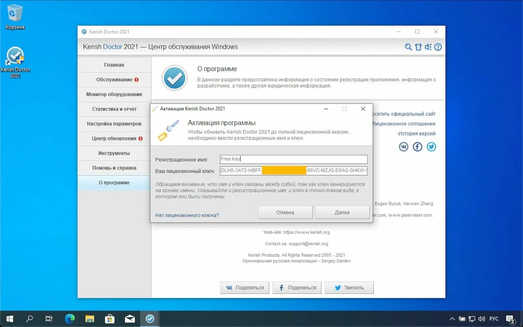Viewport: 523px width, 327px height.
Task: Click the shirt skin icon in header
Action: click(418, 47)
